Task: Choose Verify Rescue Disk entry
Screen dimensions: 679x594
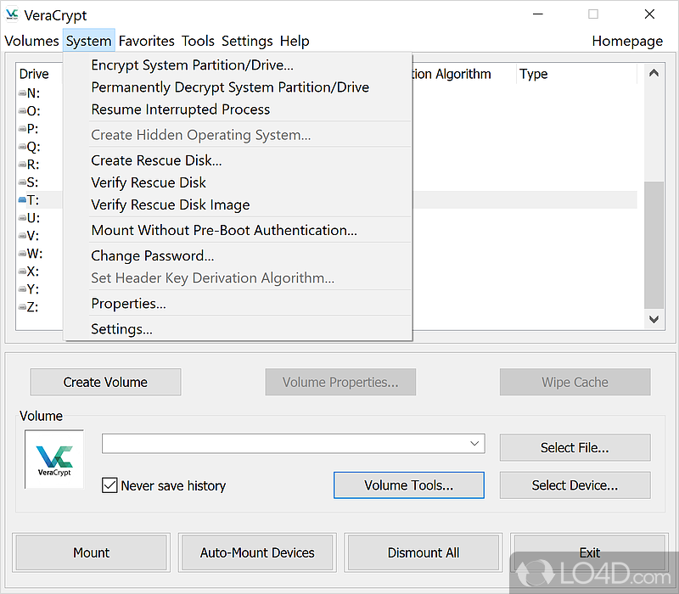Action: point(238,182)
